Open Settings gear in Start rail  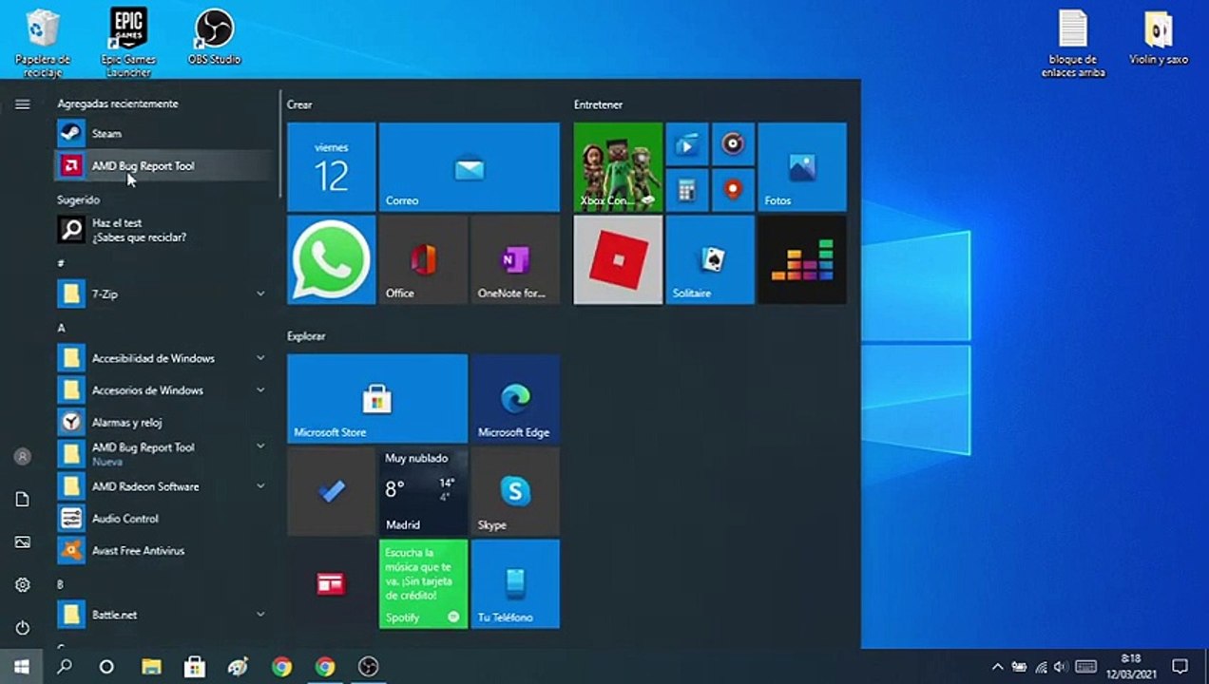pyautogui.click(x=23, y=585)
